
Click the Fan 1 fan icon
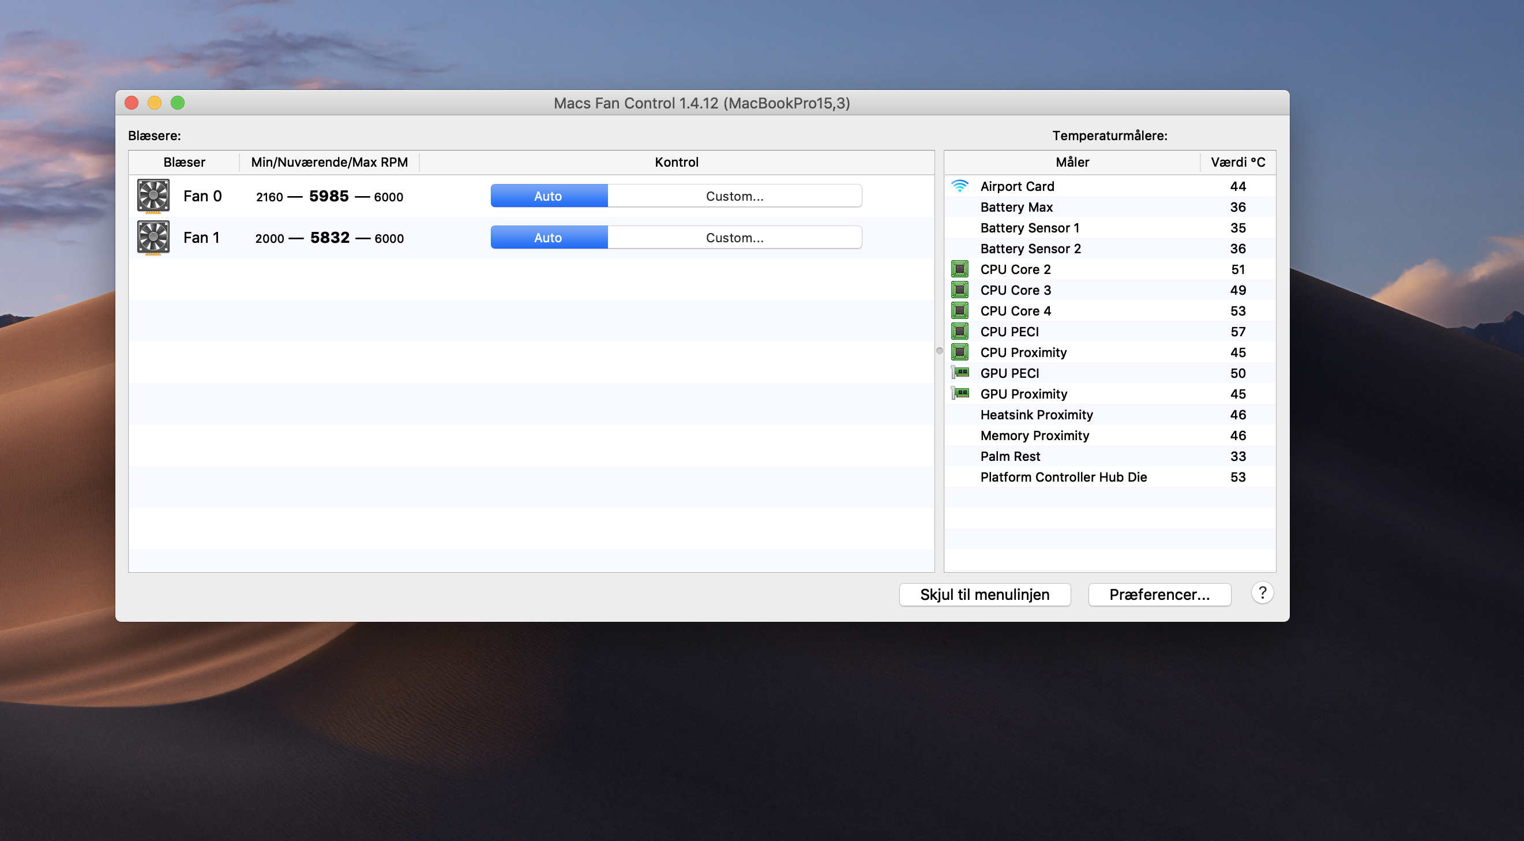click(x=153, y=237)
